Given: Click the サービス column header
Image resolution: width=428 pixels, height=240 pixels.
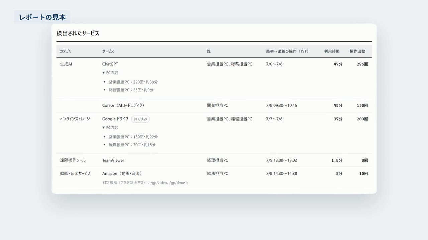Looking at the screenshot, I should click(108, 51).
